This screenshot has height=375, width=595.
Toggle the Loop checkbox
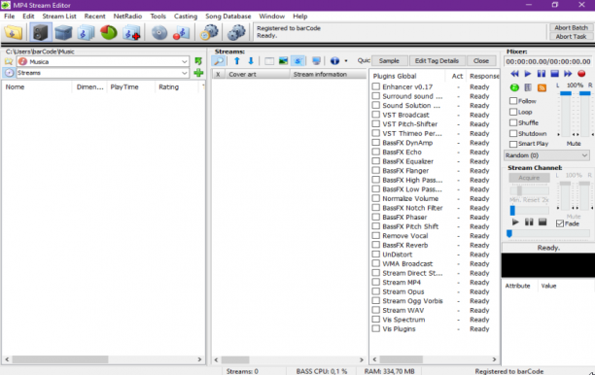pos(513,112)
